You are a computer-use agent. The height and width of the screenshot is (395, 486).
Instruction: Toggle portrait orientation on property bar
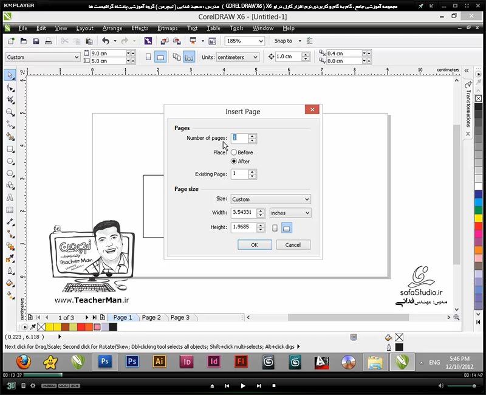(x=148, y=57)
